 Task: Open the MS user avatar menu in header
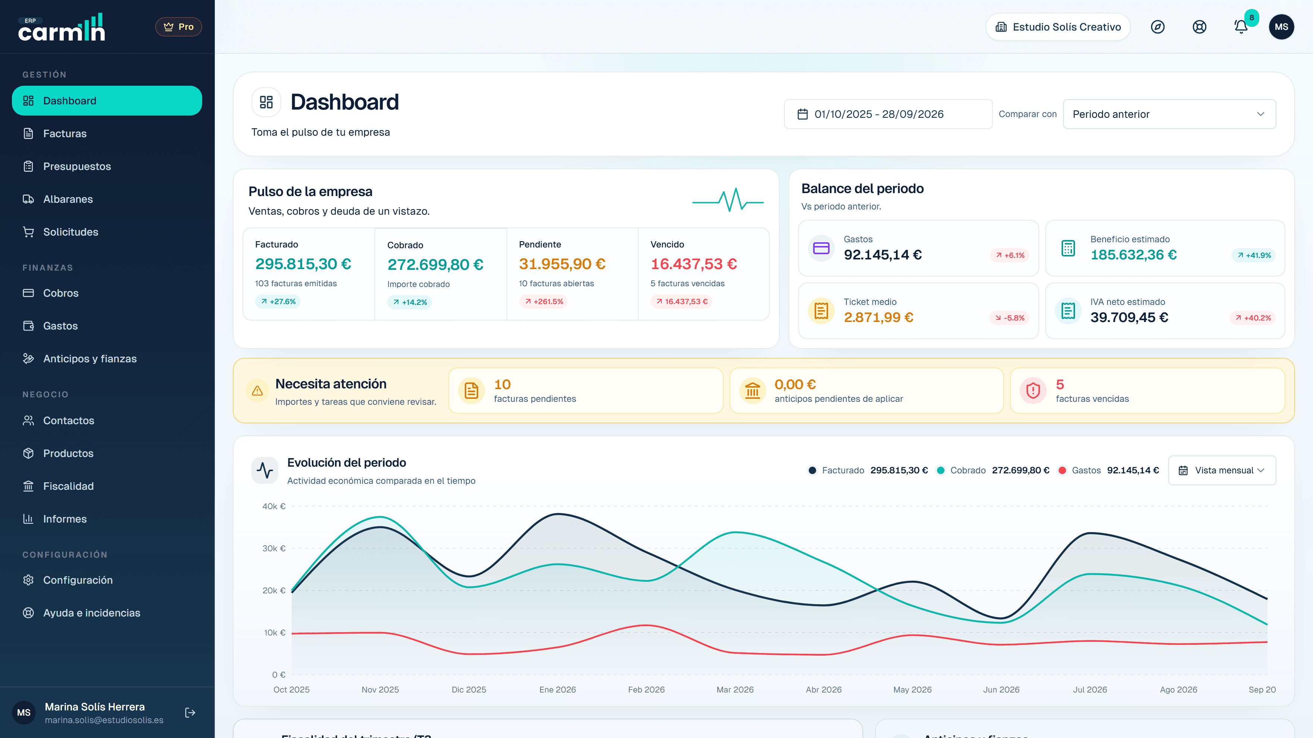click(x=1281, y=27)
